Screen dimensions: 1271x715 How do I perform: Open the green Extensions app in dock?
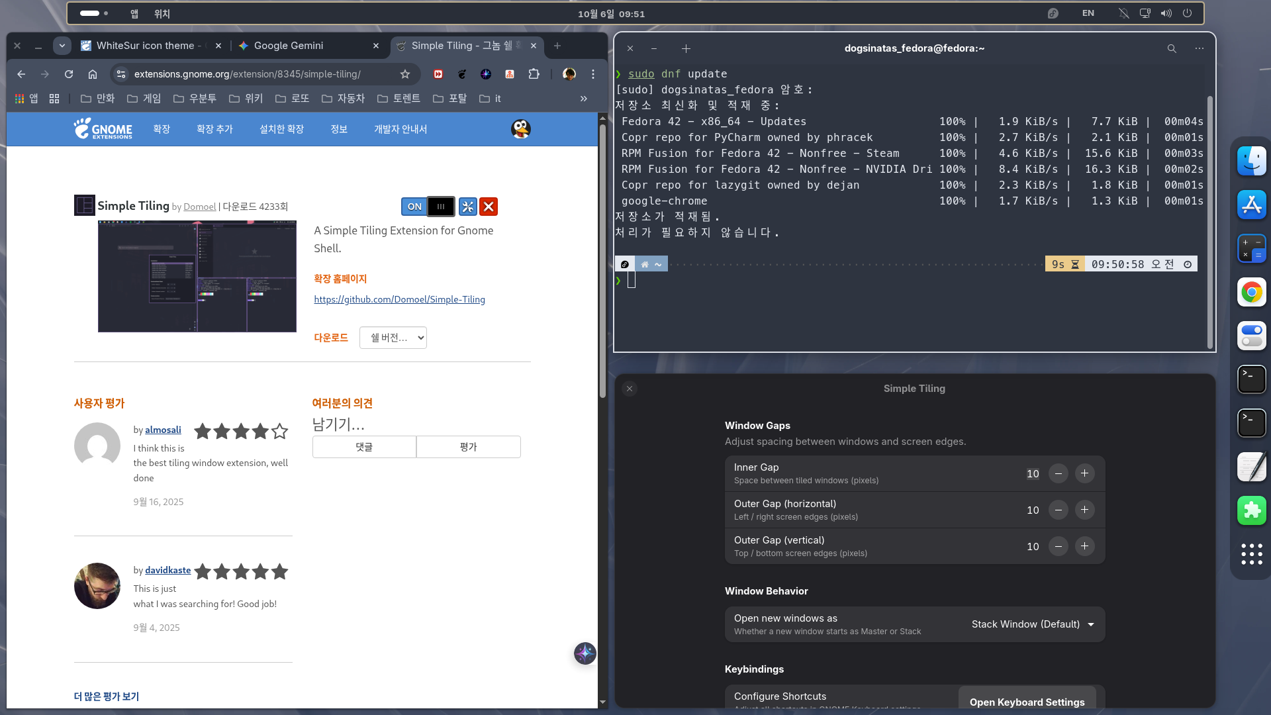tap(1251, 510)
